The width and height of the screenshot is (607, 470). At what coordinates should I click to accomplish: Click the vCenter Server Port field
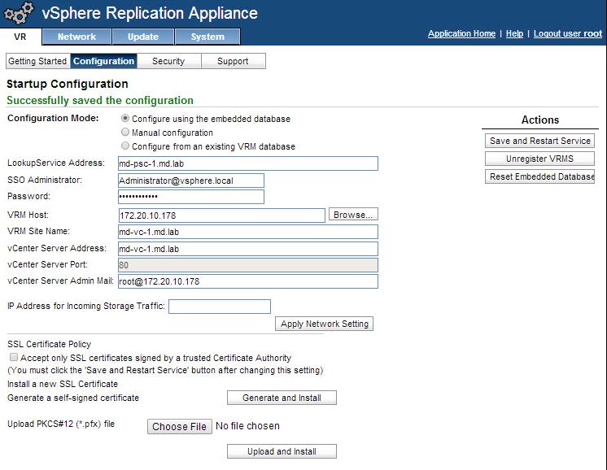click(247, 265)
